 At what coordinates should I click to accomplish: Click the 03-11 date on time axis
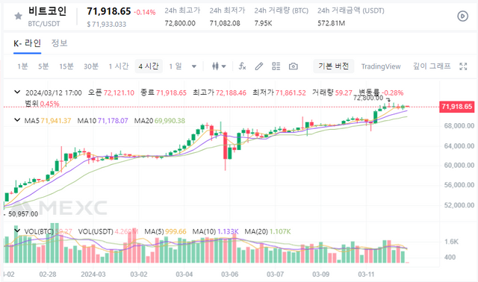click(366, 275)
